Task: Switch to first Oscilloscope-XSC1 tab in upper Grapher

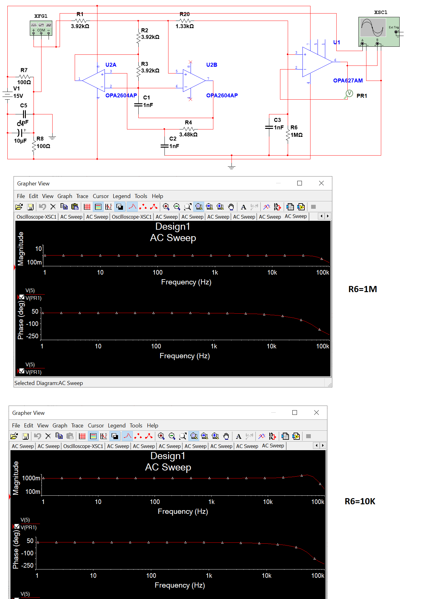Action: pos(36,217)
